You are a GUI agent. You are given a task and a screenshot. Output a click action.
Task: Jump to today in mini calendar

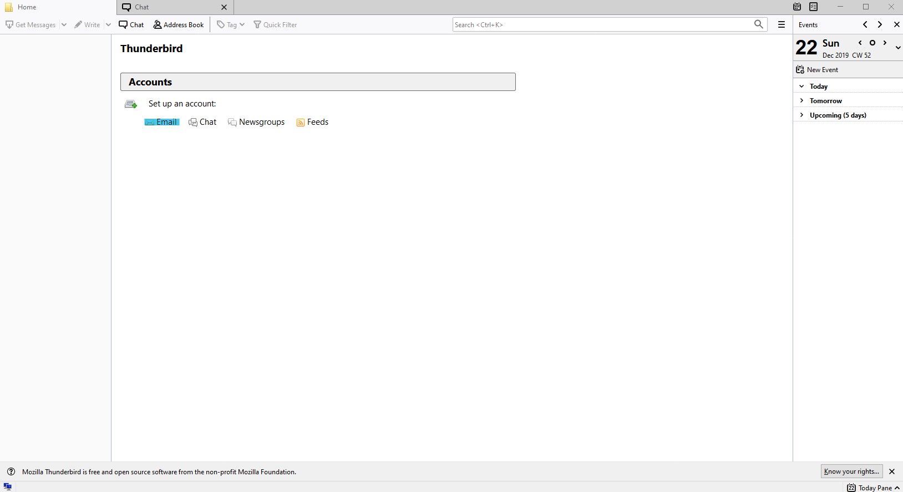(x=872, y=43)
